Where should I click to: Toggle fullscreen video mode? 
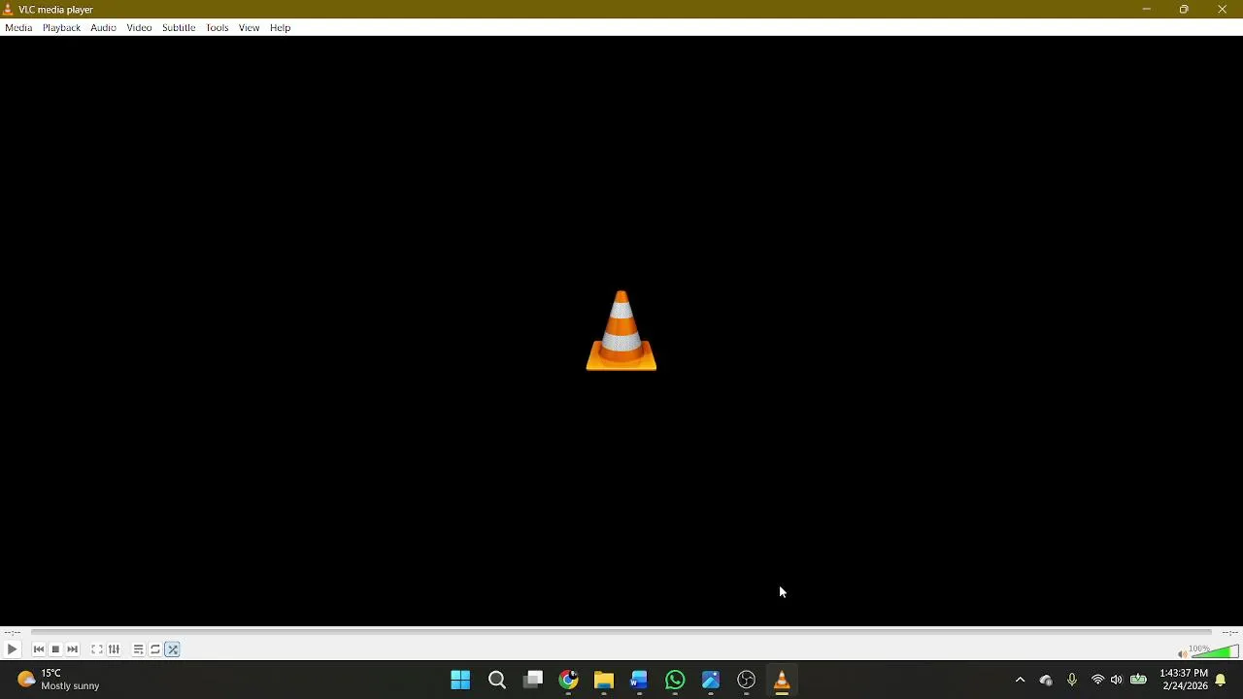(97, 649)
